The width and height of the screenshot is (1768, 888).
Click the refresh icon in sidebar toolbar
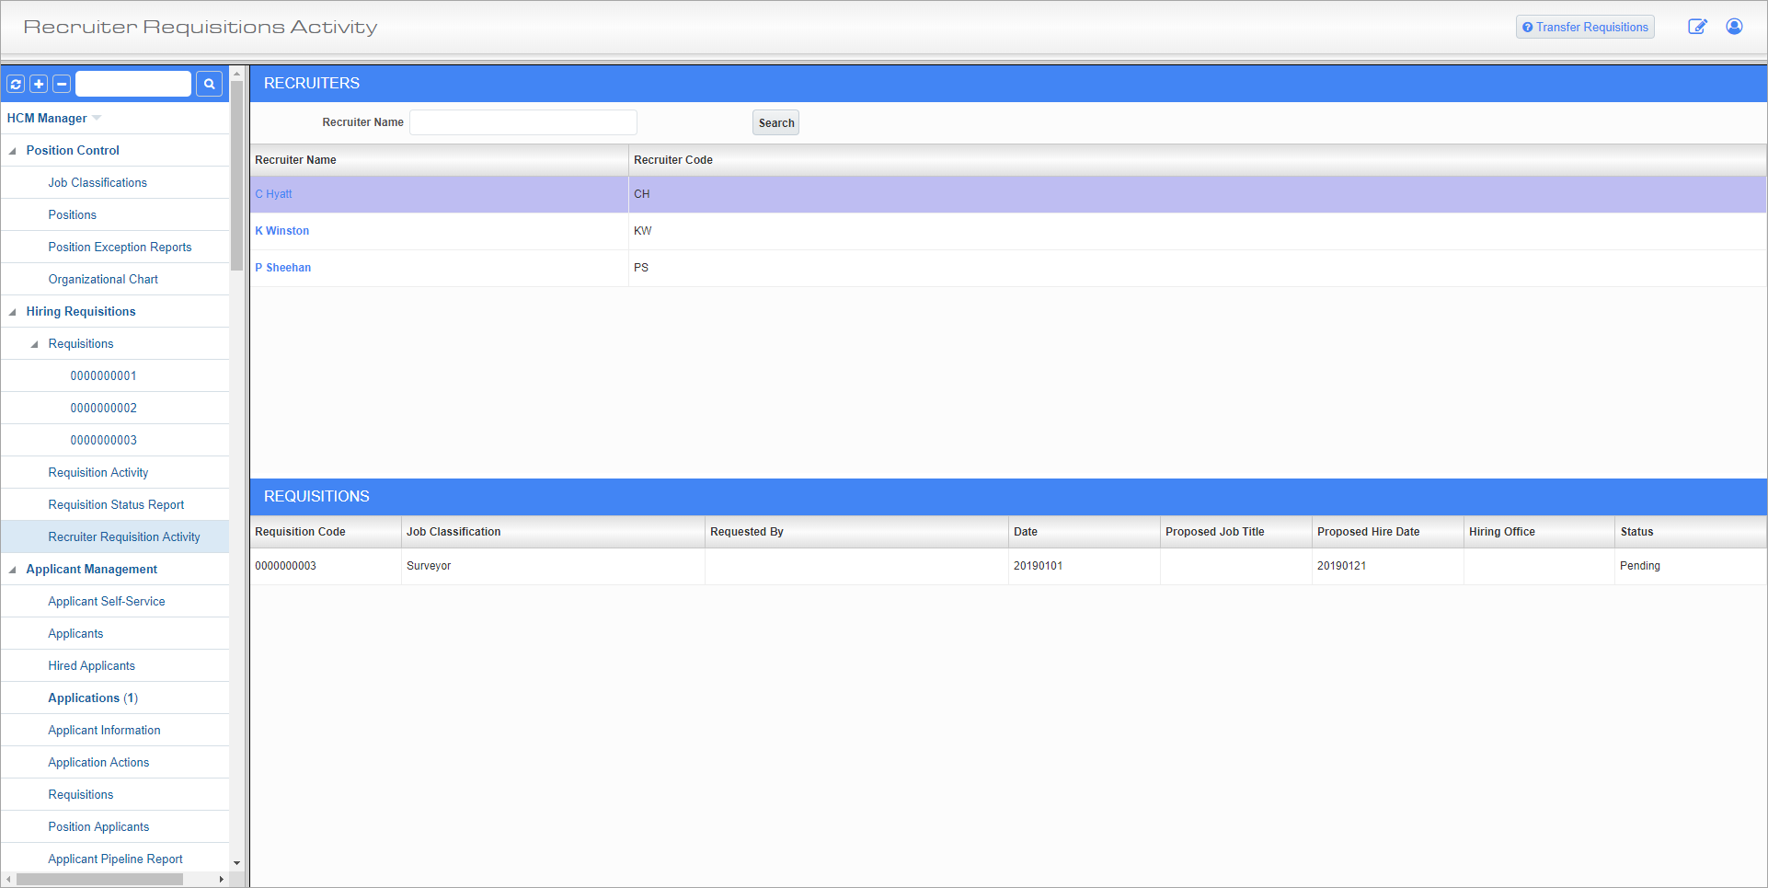(16, 85)
